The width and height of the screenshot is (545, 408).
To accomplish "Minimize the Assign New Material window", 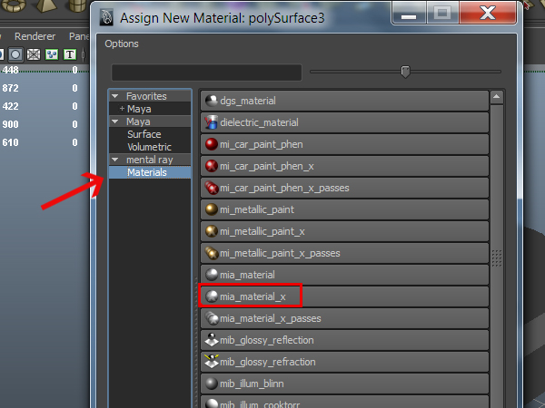I will 409,14.
